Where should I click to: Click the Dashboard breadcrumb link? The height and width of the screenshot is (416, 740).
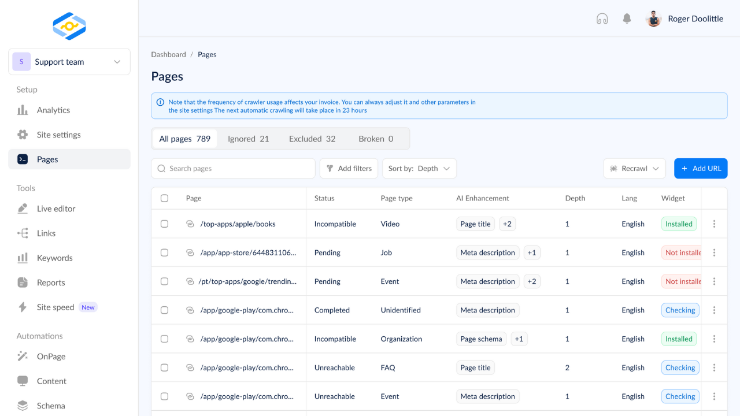point(168,54)
